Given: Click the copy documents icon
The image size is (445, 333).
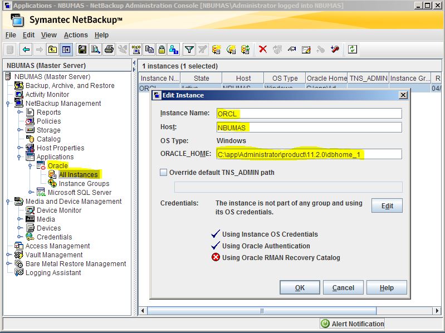Looking at the screenshot, I should 149,50.
